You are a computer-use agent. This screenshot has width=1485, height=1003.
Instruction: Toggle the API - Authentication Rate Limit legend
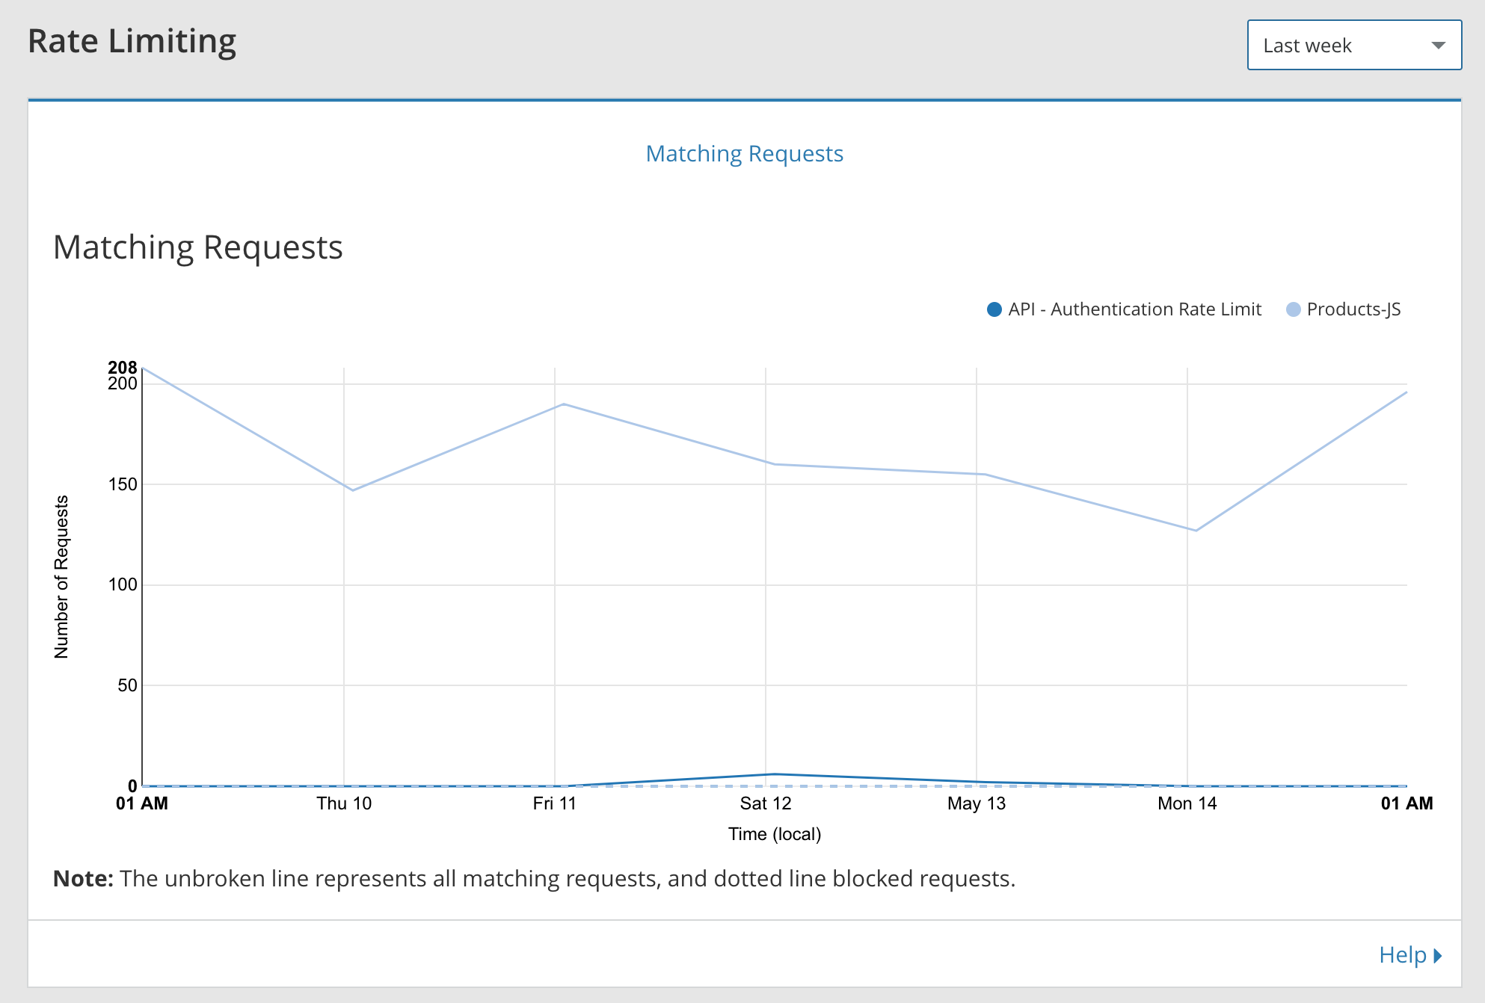tap(1124, 309)
